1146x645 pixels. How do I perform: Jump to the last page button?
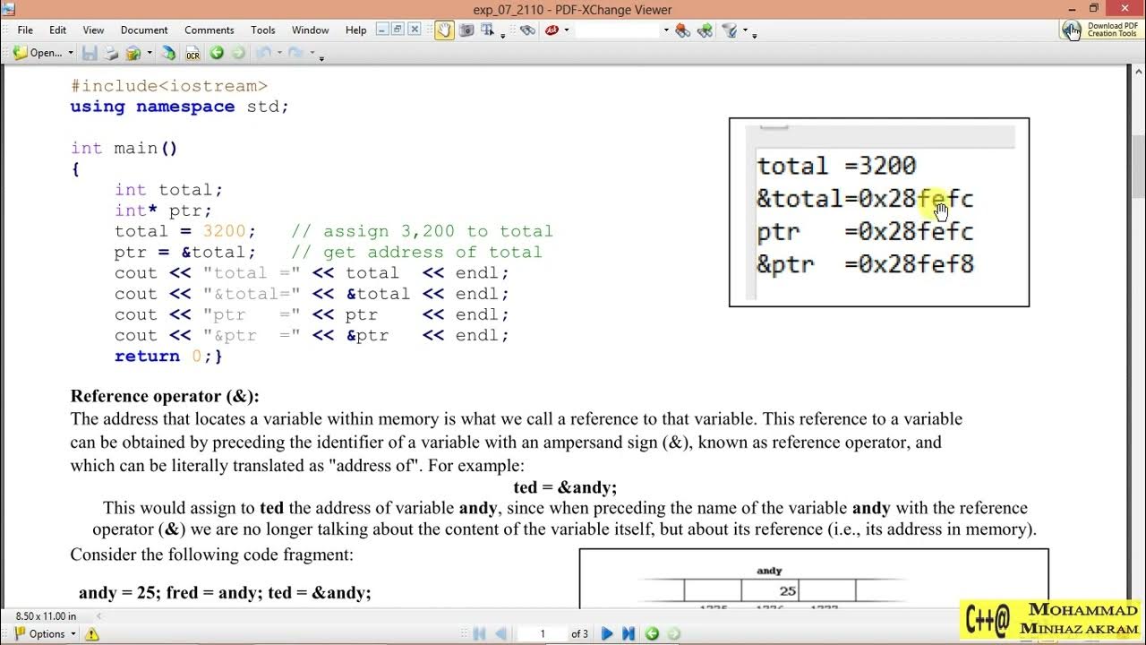click(x=629, y=634)
